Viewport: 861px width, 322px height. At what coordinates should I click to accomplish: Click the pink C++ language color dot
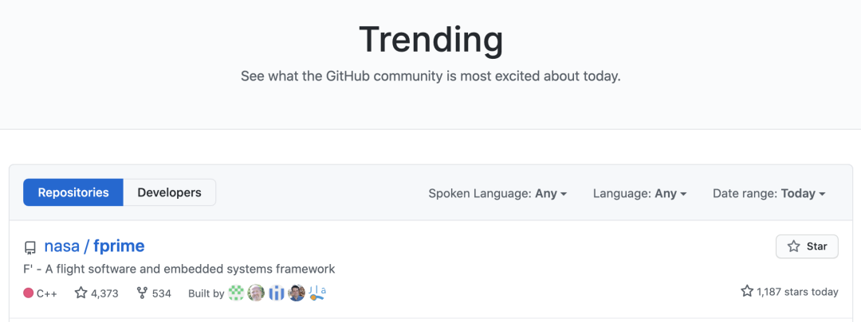29,293
